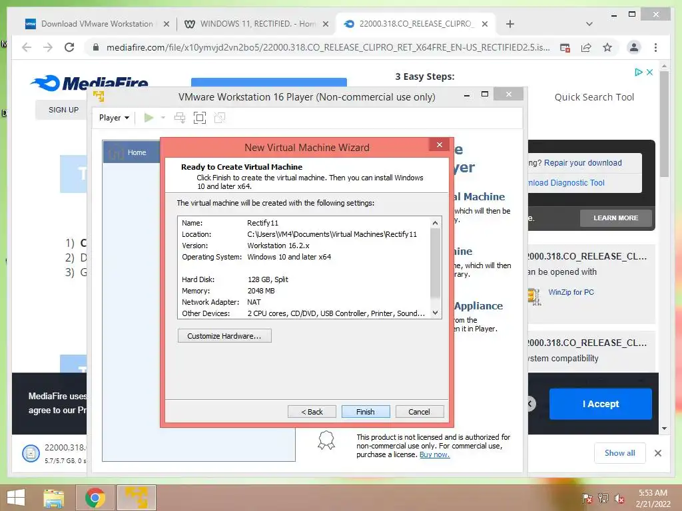Close the 22000.318.CO_RELEASE_CLIPRO tab
The width and height of the screenshot is (682, 511).
pos(485,25)
